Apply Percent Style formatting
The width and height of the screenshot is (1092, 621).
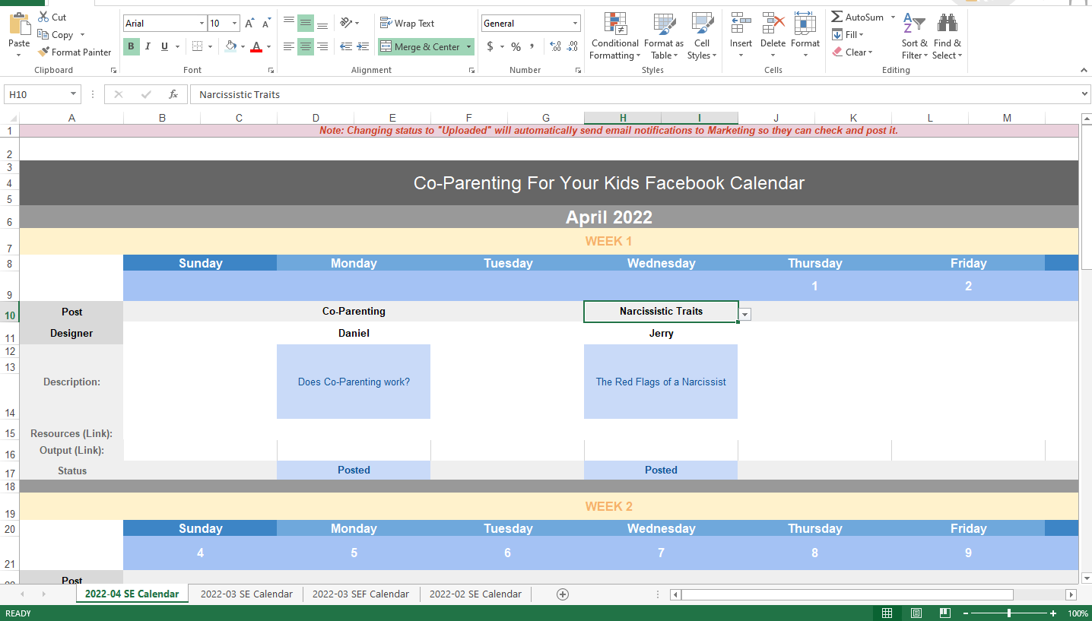coord(516,46)
